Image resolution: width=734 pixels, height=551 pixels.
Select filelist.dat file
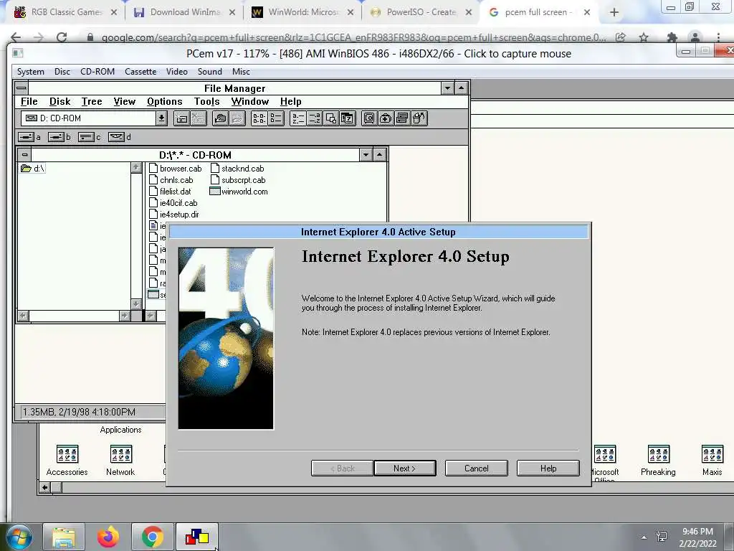click(x=171, y=191)
